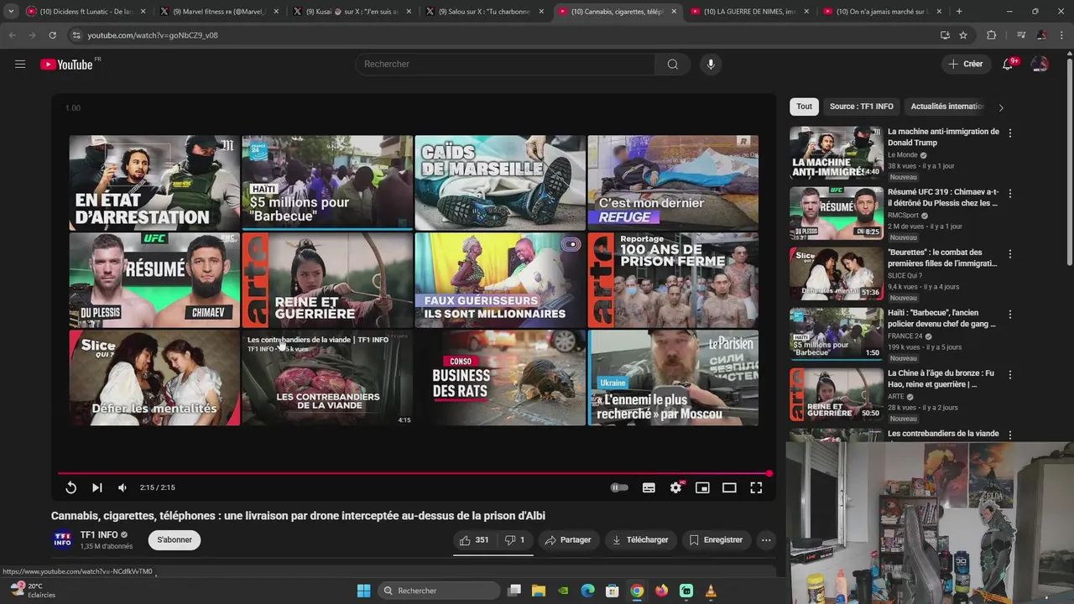Open options for La machine anti-immigration video

1010,133
